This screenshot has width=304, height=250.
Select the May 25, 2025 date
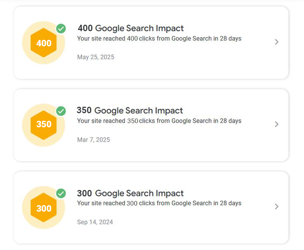[95, 57]
